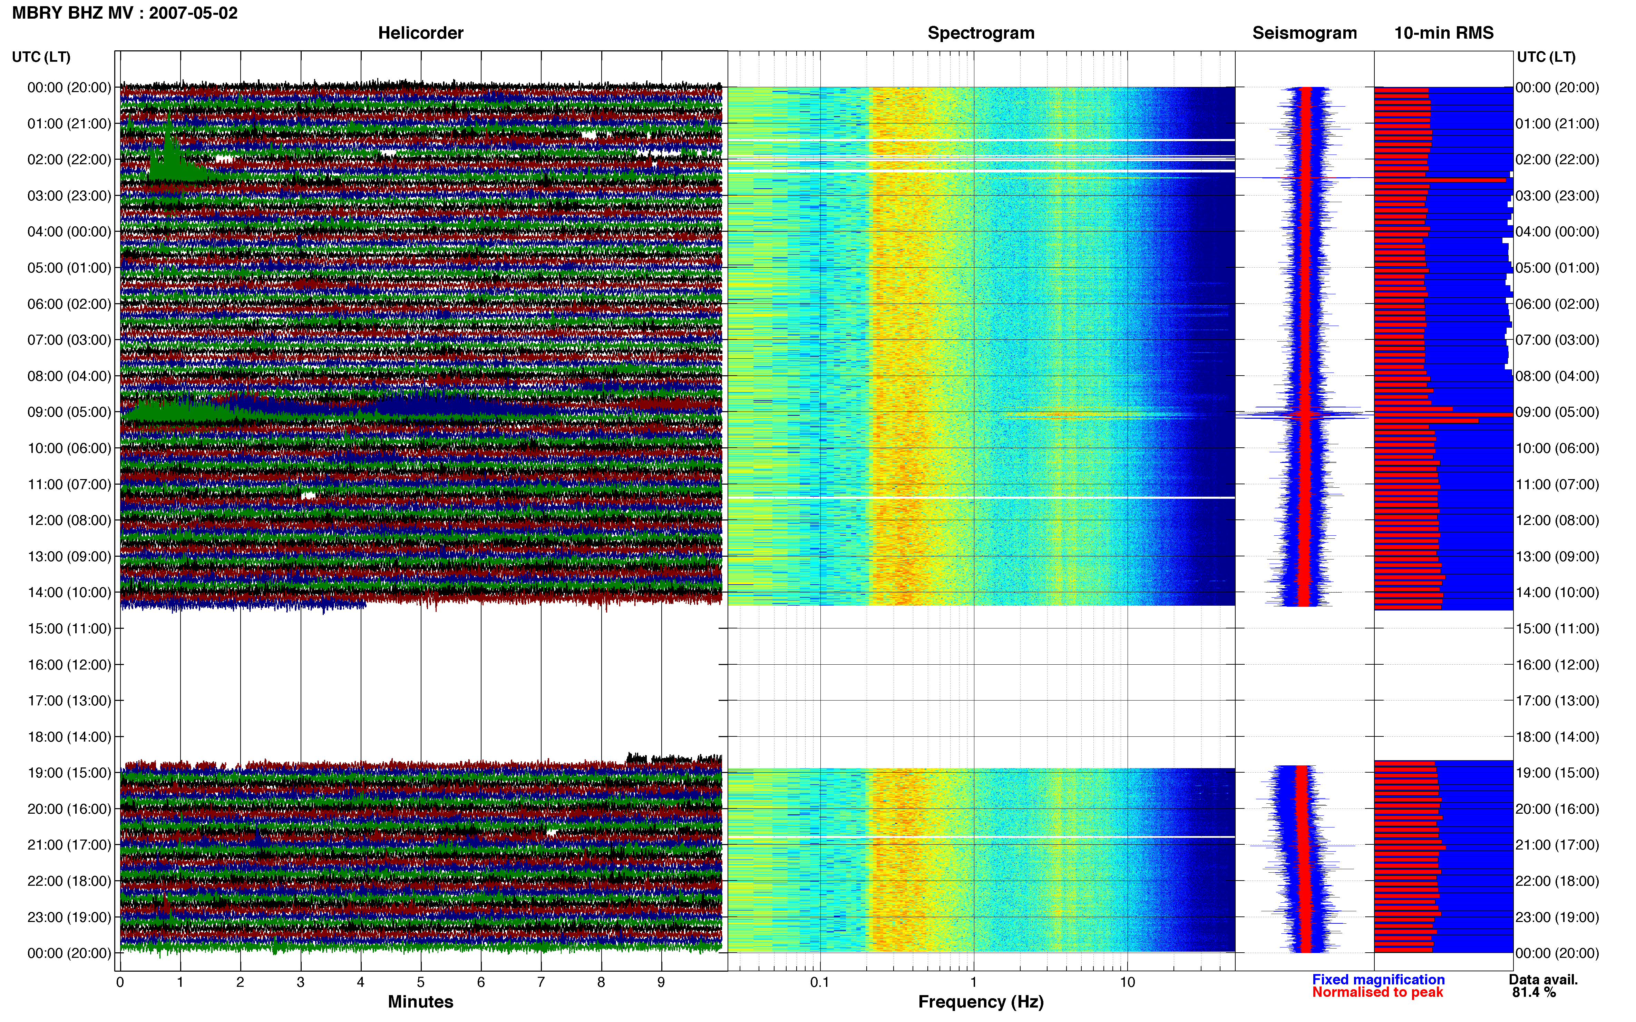Click the '2' tick on the Minutes axis
1636x1022 pixels.
click(240, 983)
